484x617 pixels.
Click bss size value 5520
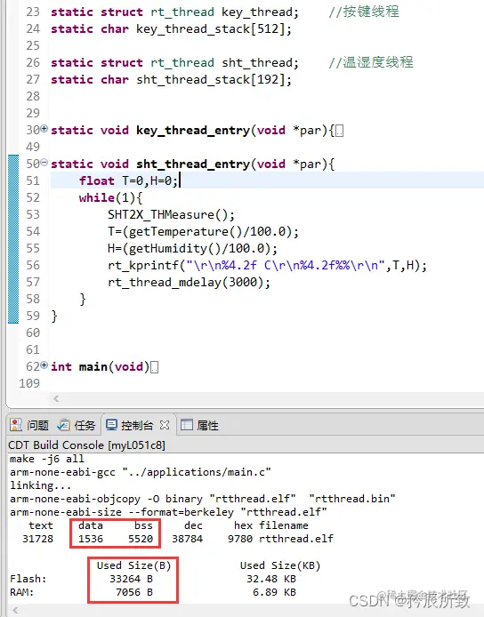coord(141,539)
